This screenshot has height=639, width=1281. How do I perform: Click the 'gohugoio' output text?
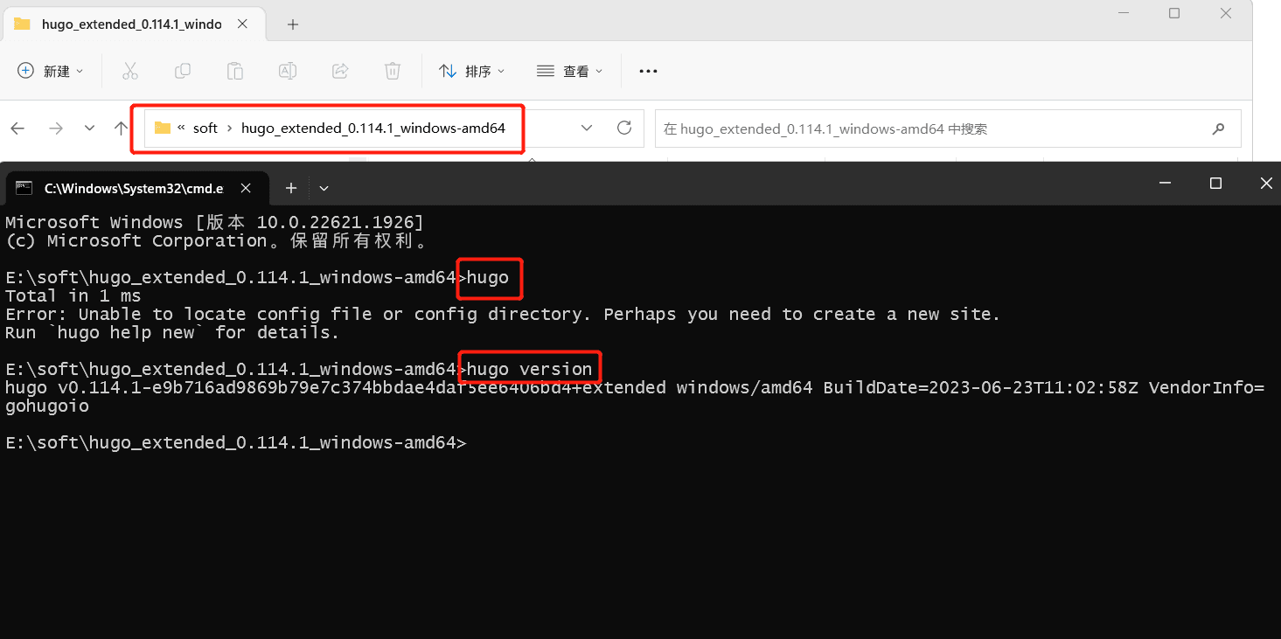pyautogui.click(x=47, y=406)
